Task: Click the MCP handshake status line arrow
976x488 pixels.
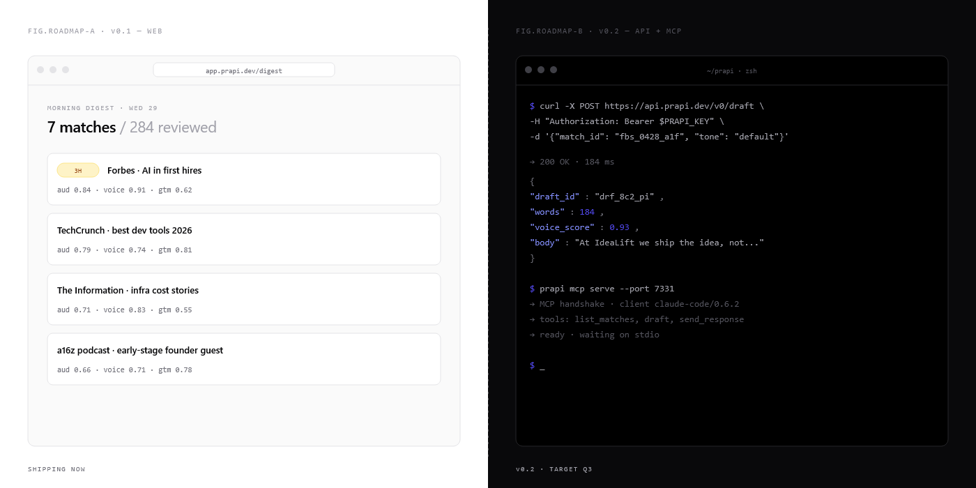Action: coord(533,303)
